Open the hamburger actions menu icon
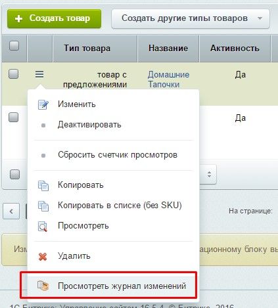This screenshot has height=308, width=278. click(39, 74)
